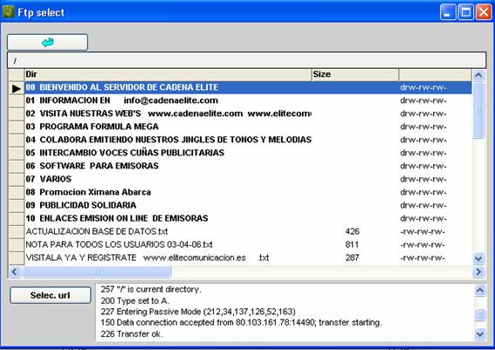The image size is (495, 350).
Task: Select the 09 PUBLICIDAD SOLIDARIA folder
Action: coord(81,205)
